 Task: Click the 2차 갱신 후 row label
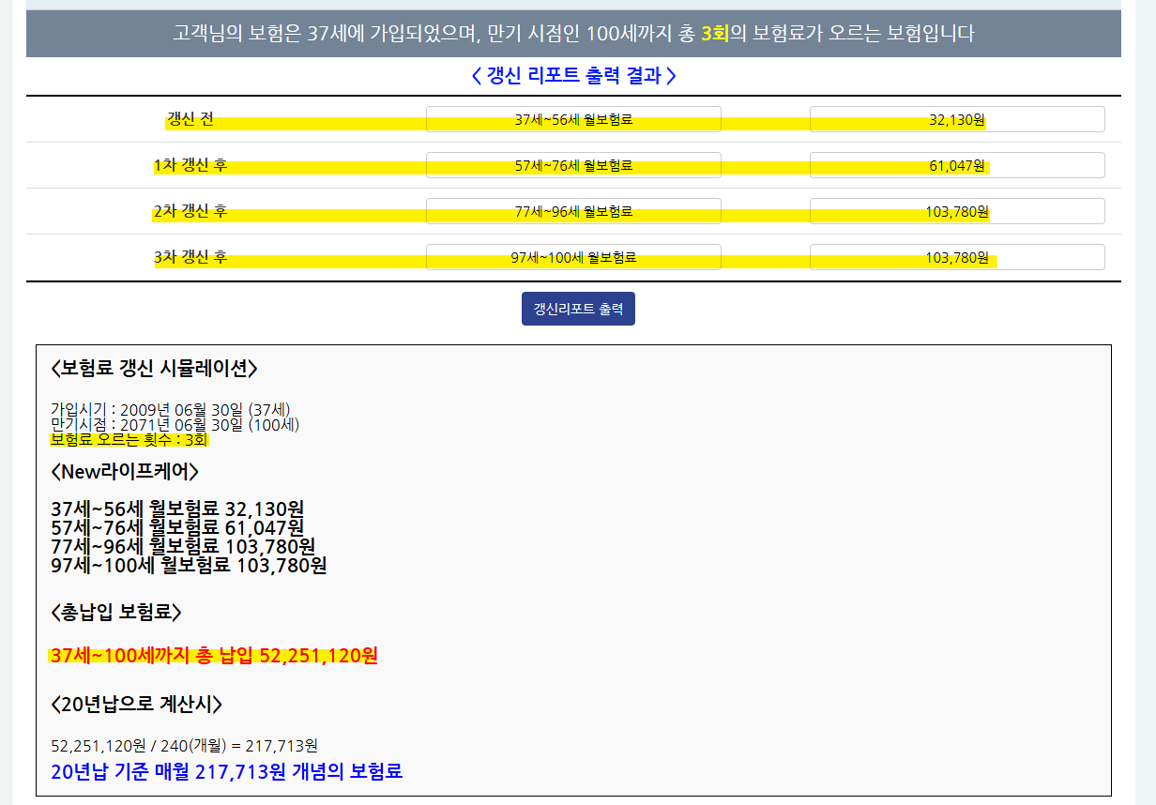pyautogui.click(x=190, y=211)
